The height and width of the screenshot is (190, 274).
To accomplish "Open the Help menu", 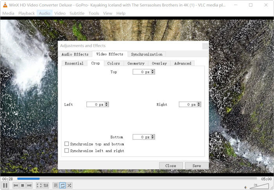I will pos(121,13).
